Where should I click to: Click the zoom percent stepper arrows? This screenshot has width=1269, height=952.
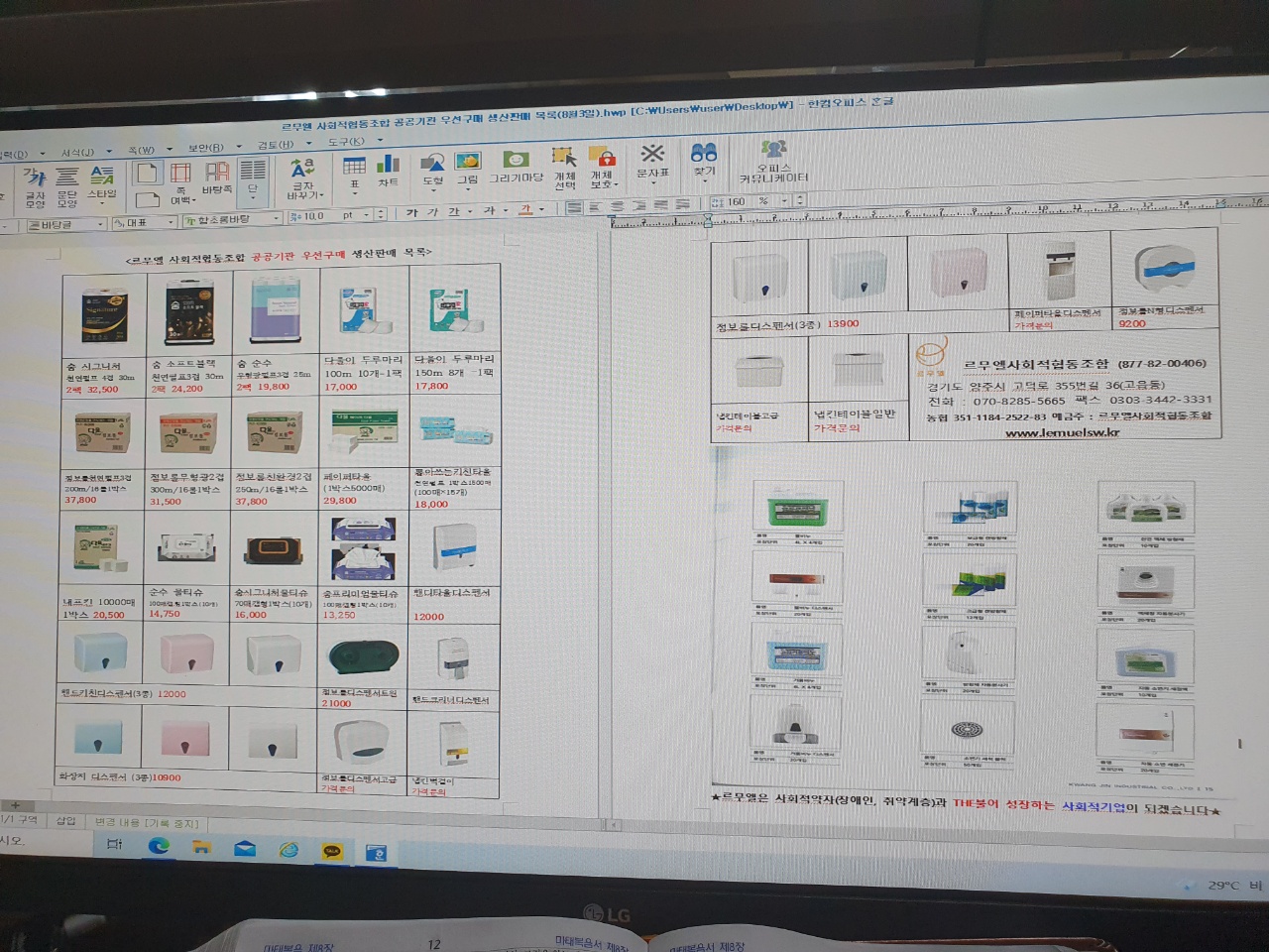(x=799, y=200)
